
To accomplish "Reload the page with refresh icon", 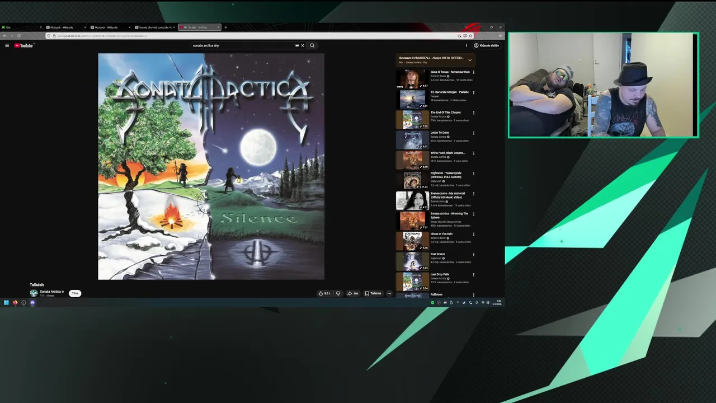I will point(18,36).
